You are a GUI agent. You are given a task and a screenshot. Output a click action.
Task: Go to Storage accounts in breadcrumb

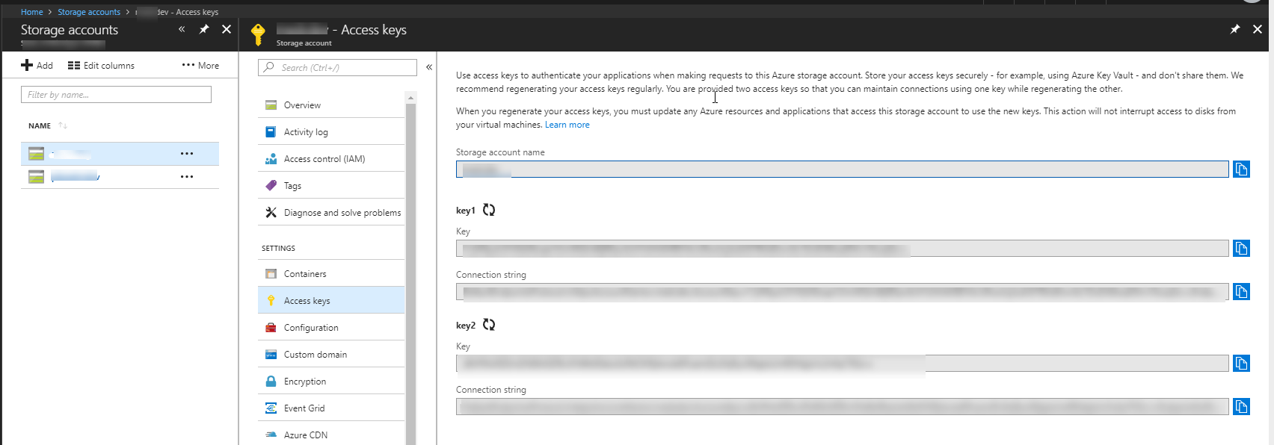pos(89,12)
